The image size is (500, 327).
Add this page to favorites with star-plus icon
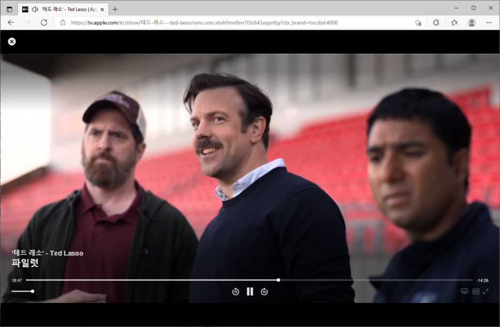418,22
